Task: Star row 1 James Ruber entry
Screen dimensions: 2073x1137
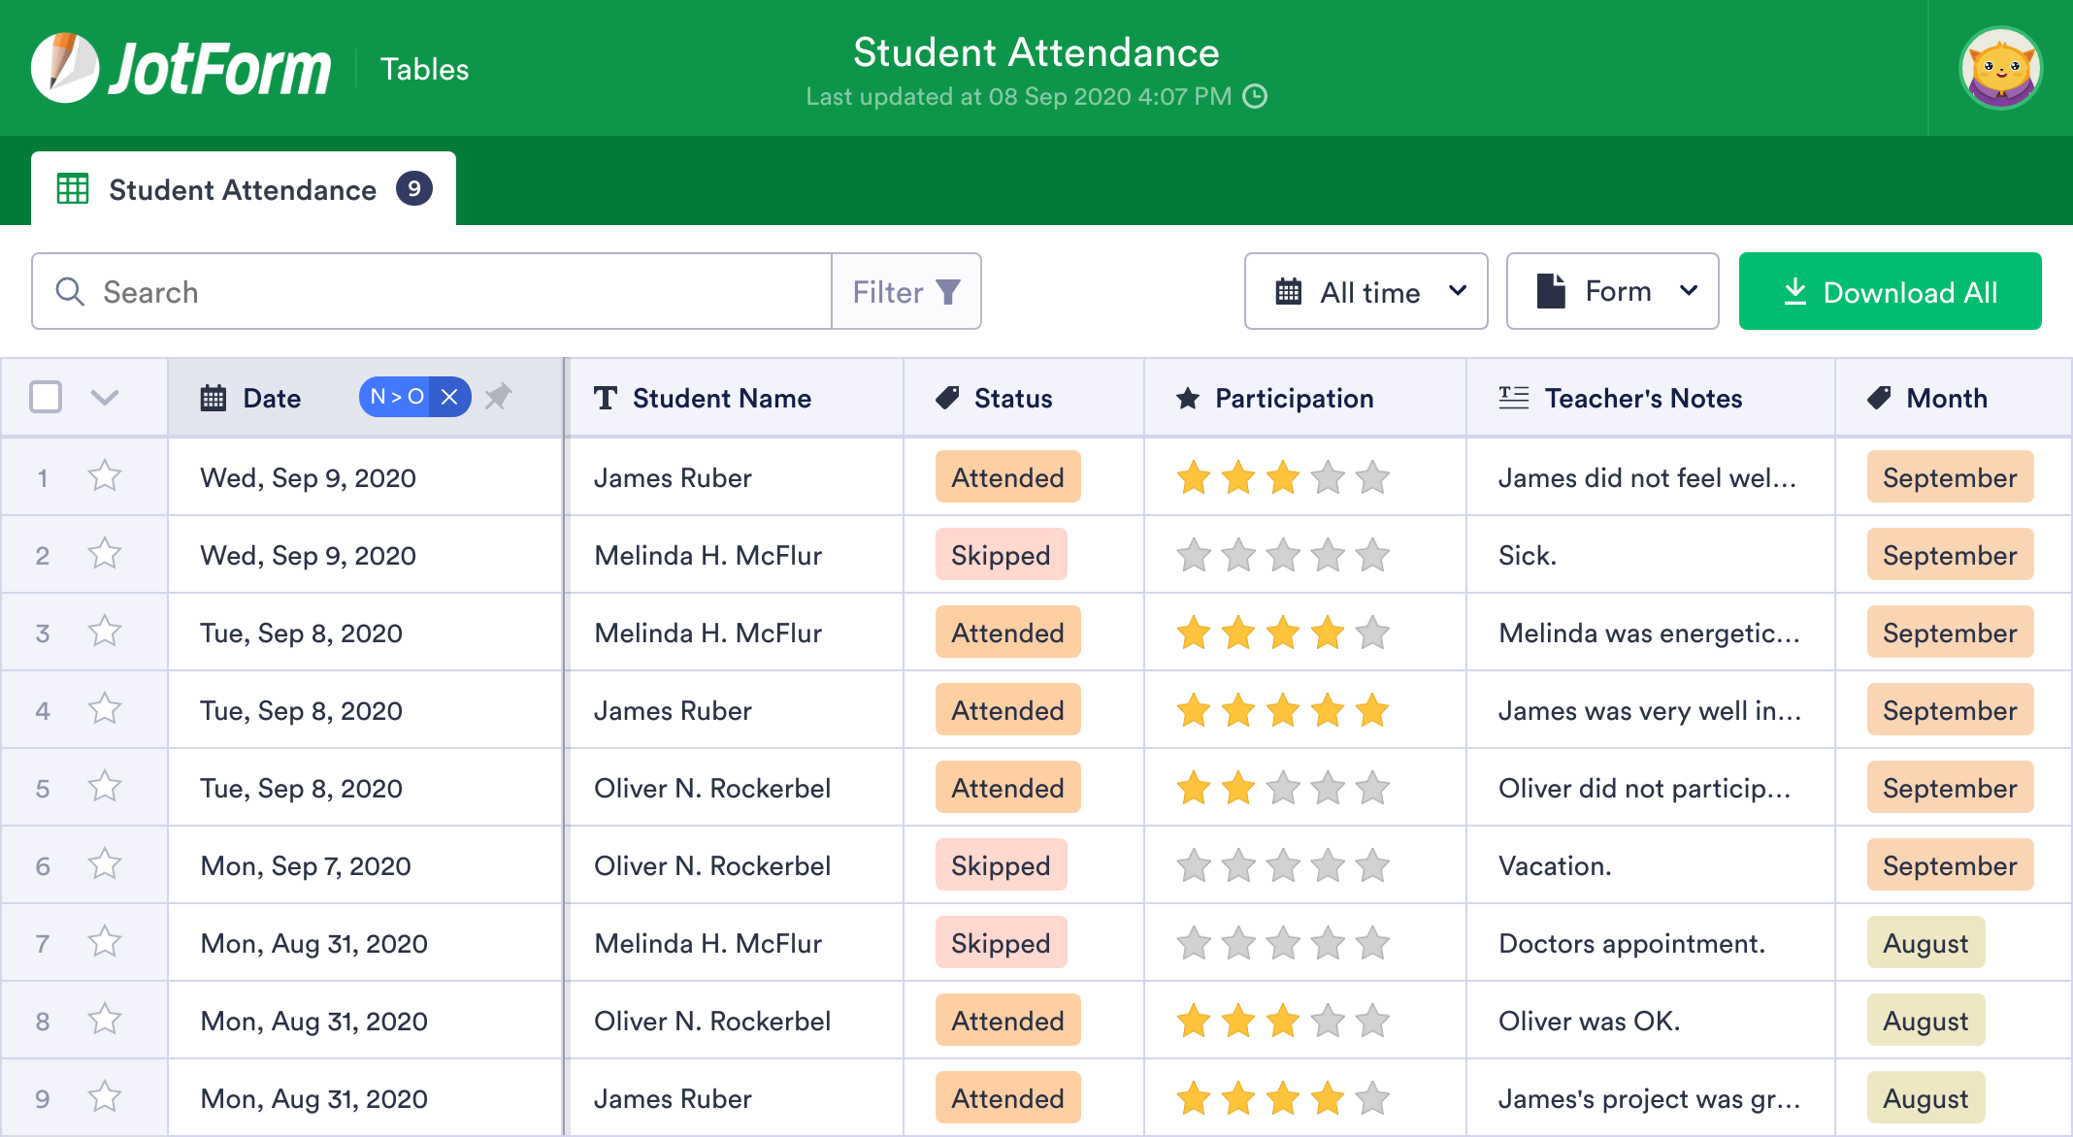Action: click(104, 476)
